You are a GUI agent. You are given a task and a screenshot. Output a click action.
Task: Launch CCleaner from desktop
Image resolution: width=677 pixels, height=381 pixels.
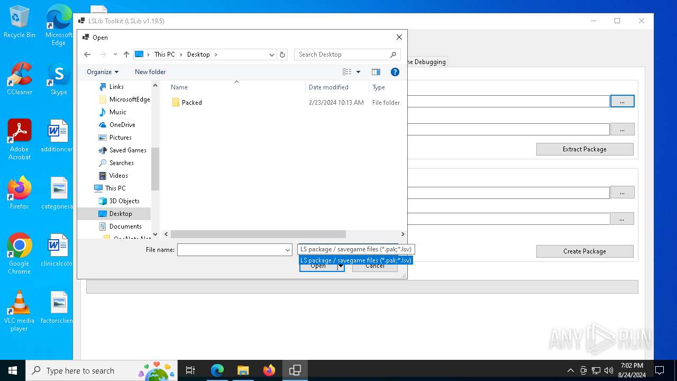19,79
